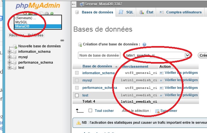
Task: Choose (Serveurs) ... option in server list
Action: (38, 18)
